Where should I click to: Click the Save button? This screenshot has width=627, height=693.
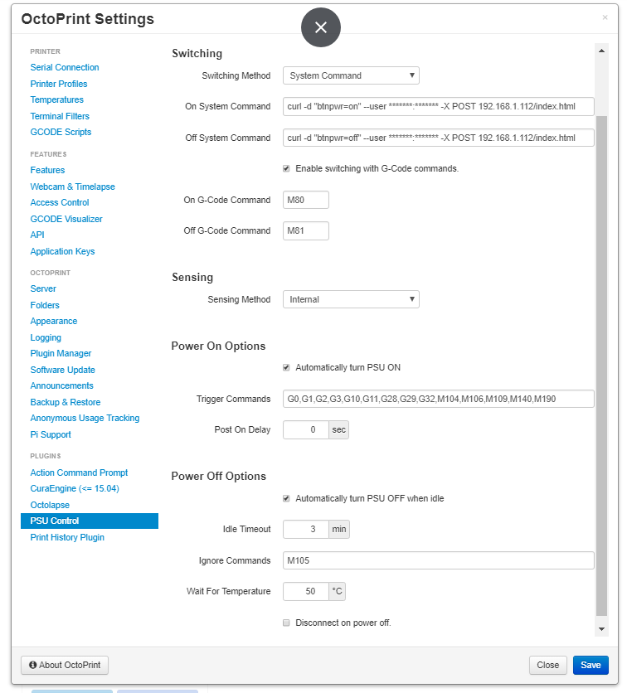point(591,665)
